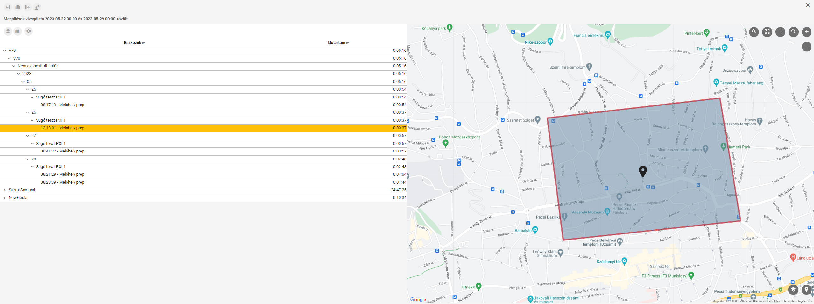Image resolution: width=814 pixels, height=304 pixels.
Task: Open table settings gear icon
Action: (29, 31)
